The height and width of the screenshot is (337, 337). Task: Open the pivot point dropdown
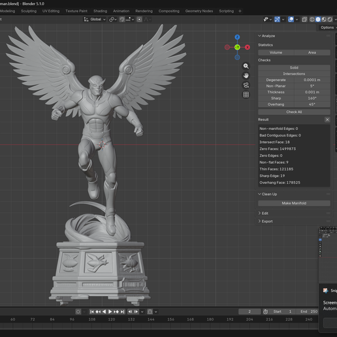click(x=113, y=20)
